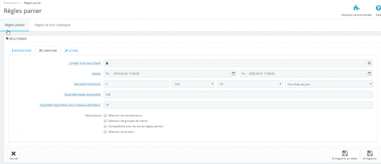
Task: Click the Cancel X icon
Action: [14, 155]
